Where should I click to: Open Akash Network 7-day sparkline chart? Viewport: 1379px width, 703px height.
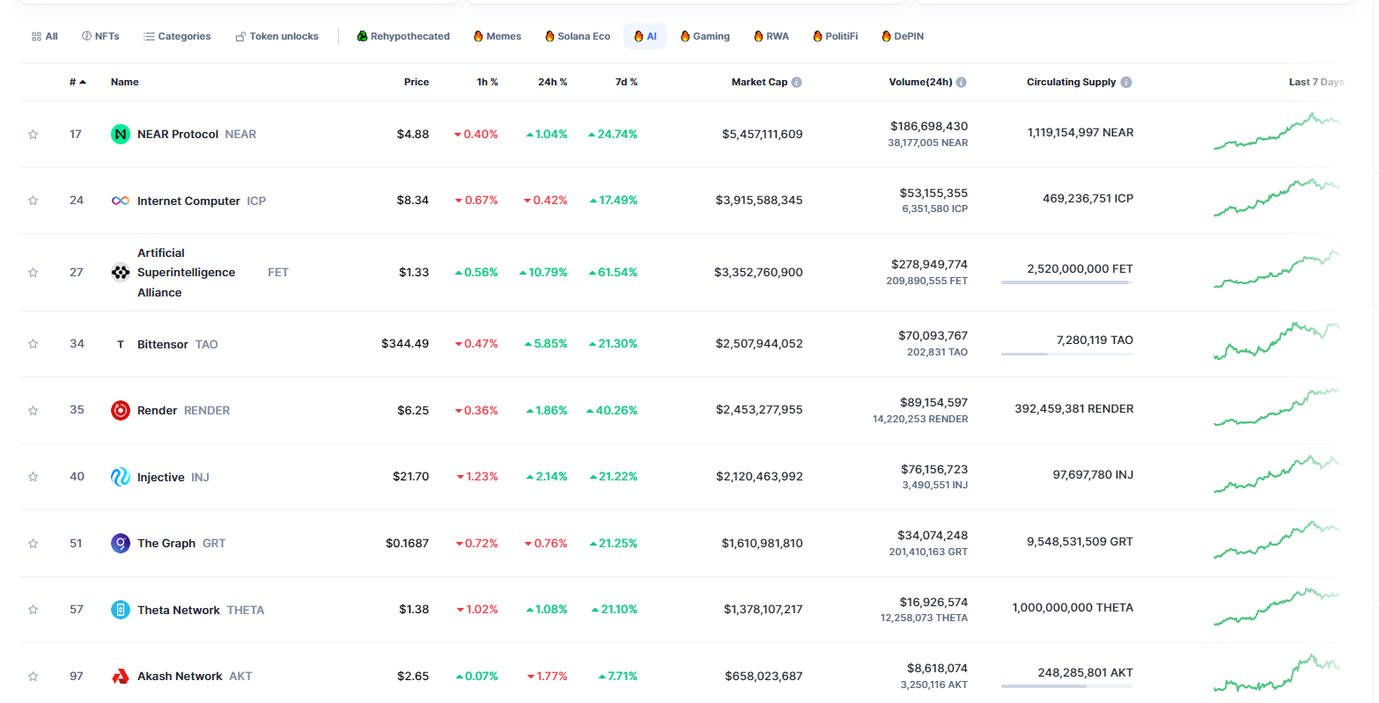(1277, 673)
